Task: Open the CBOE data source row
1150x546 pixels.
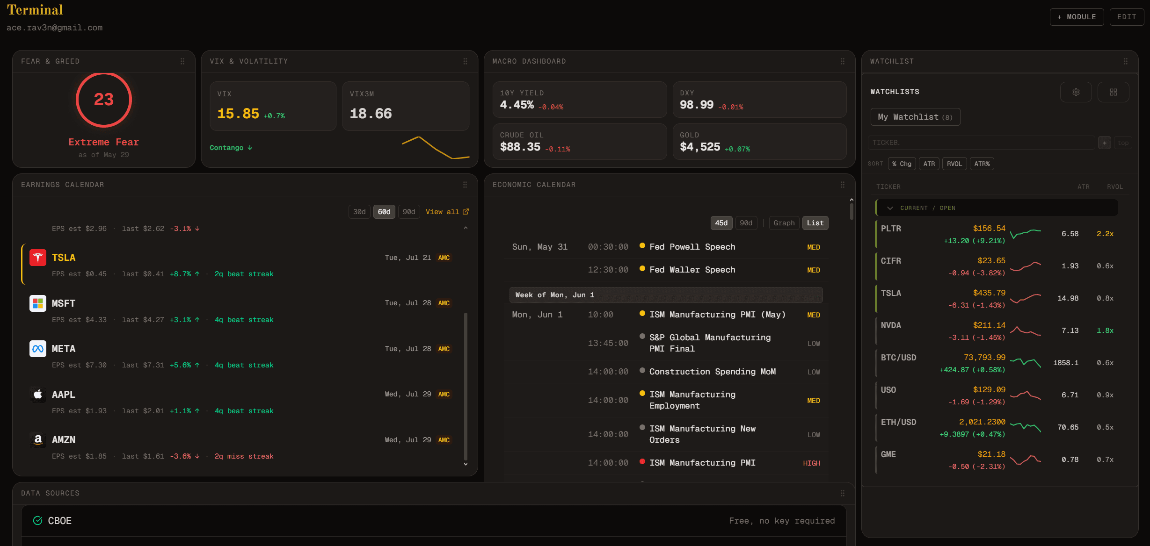Action: coord(434,521)
